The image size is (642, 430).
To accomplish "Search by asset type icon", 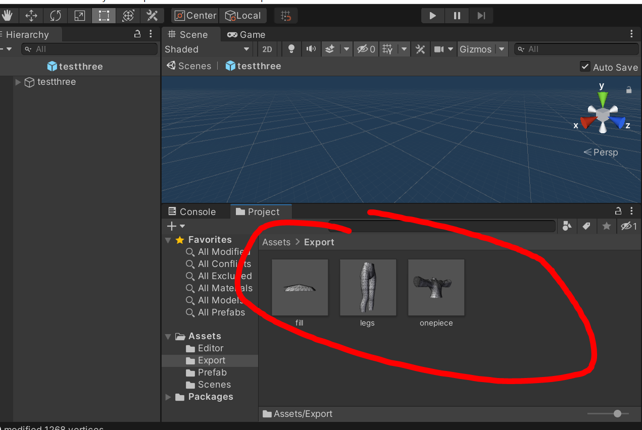I will coord(567,226).
